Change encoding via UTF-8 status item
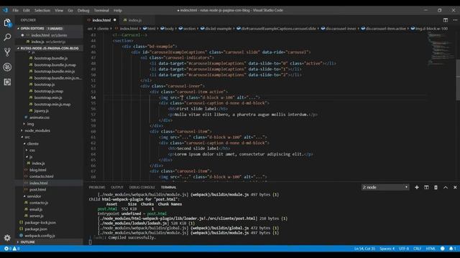460x258 pixels. click(404, 249)
